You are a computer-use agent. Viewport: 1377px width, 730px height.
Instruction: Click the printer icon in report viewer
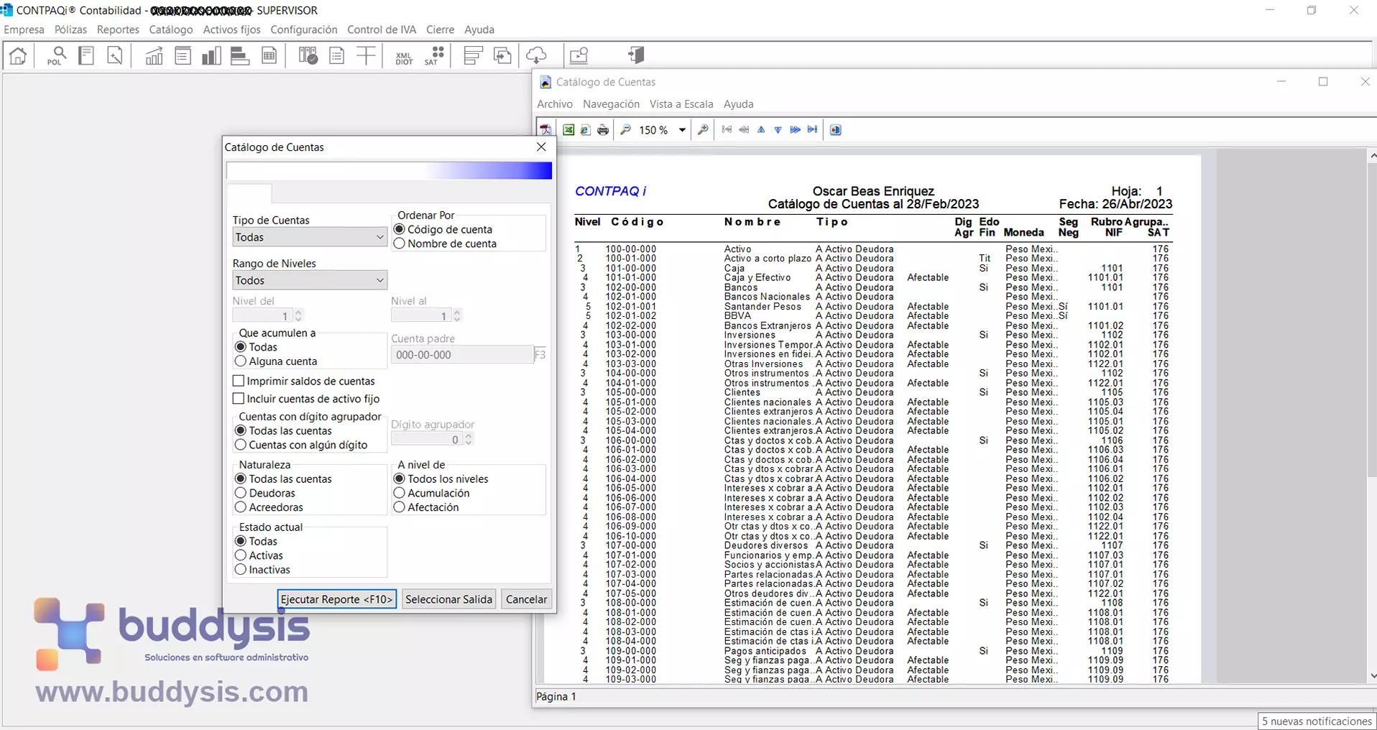point(603,130)
